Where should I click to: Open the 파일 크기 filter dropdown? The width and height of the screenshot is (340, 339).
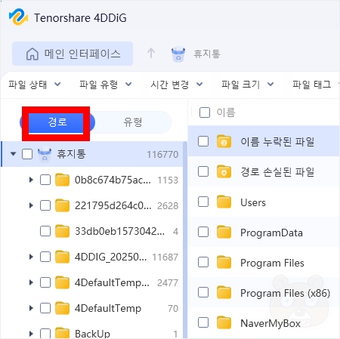(248, 85)
